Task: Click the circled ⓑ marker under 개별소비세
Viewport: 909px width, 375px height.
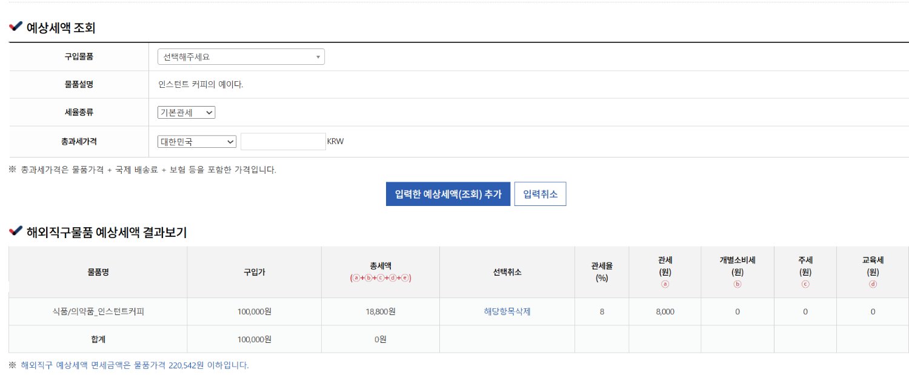Action: point(738,284)
